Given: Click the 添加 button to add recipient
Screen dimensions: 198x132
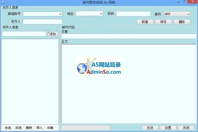Looking at the screenshot, I should pyautogui.click(x=53, y=34).
